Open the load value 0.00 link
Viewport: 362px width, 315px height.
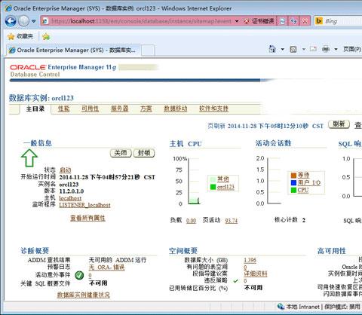(191, 221)
